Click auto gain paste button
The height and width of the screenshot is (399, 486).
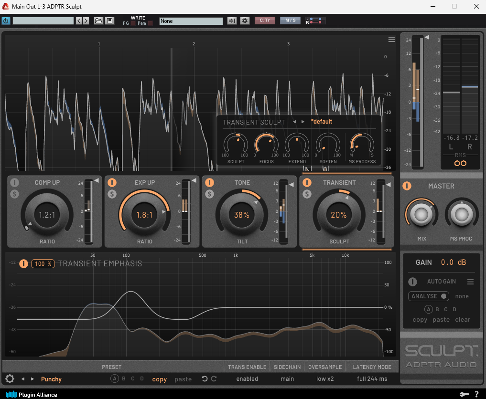click(x=441, y=320)
